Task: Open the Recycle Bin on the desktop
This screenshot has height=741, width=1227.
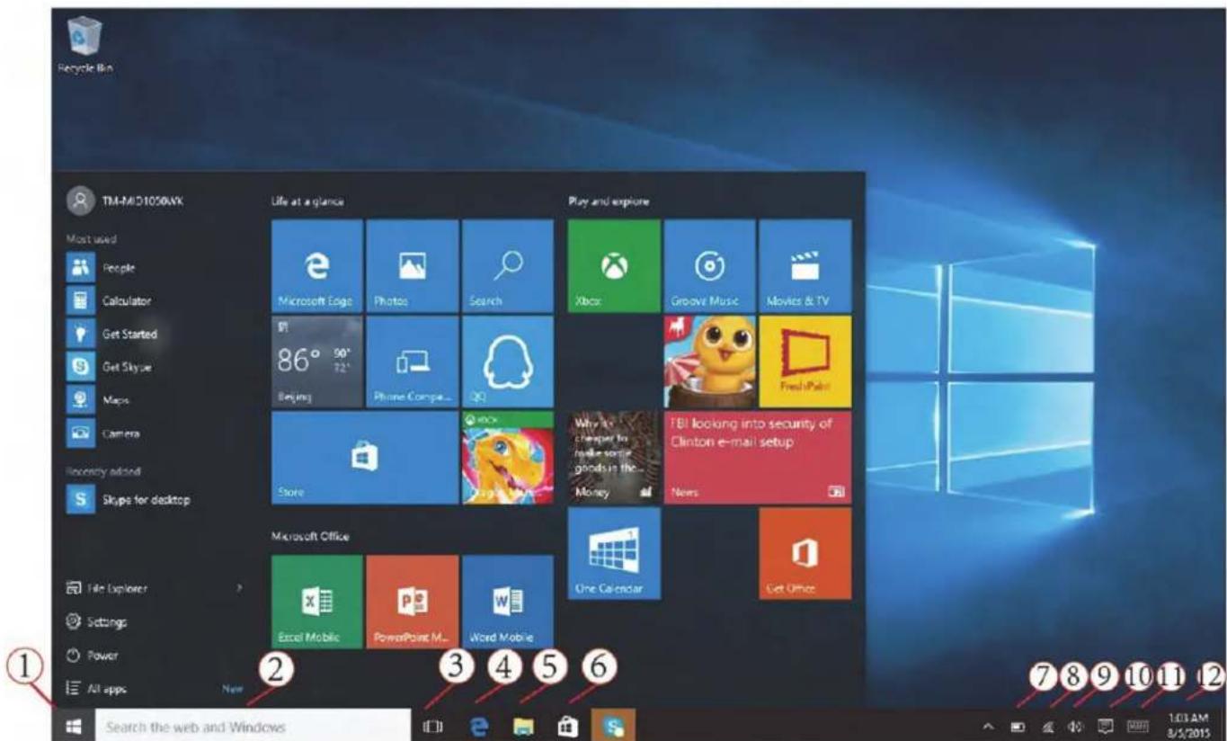Action: [86, 43]
